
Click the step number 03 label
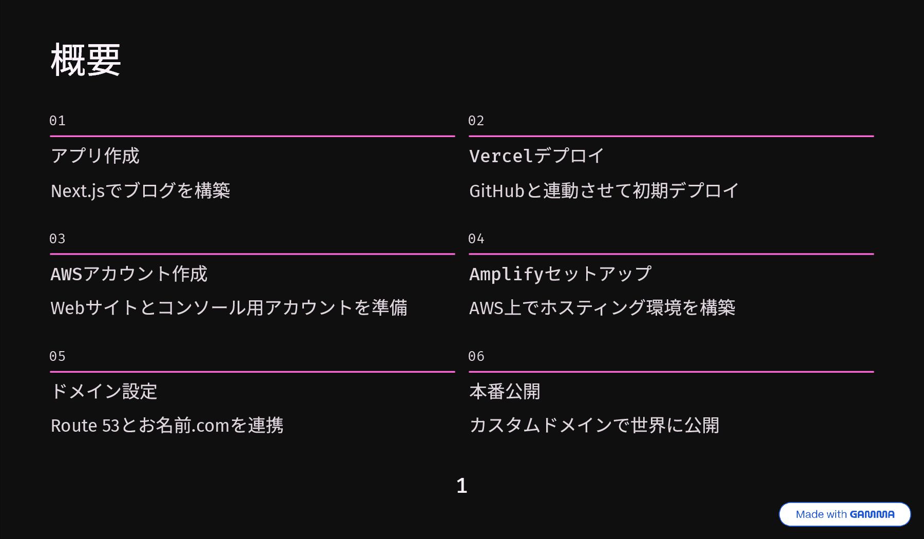pyautogui.click(x=57, y=239)
